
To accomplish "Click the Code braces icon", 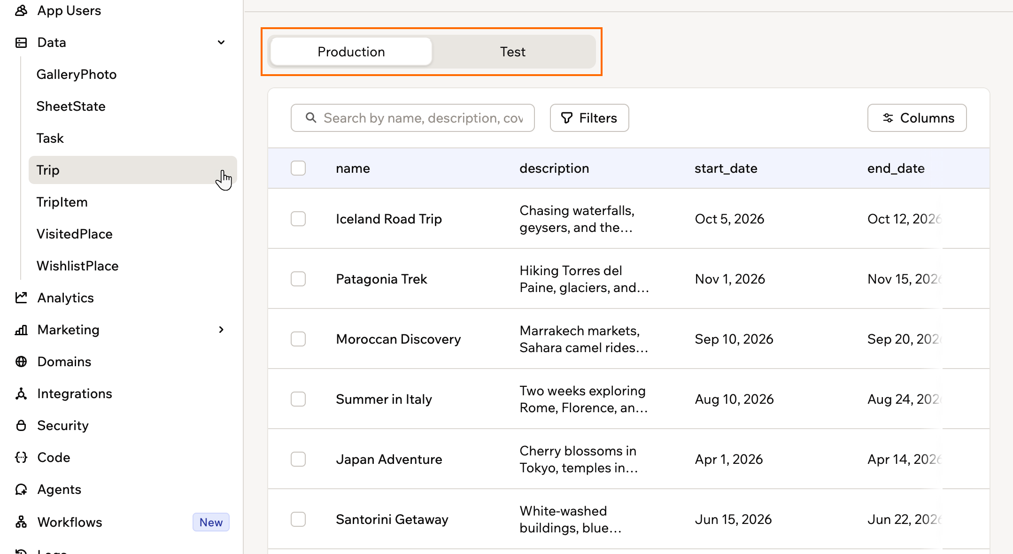I will 21,457.
